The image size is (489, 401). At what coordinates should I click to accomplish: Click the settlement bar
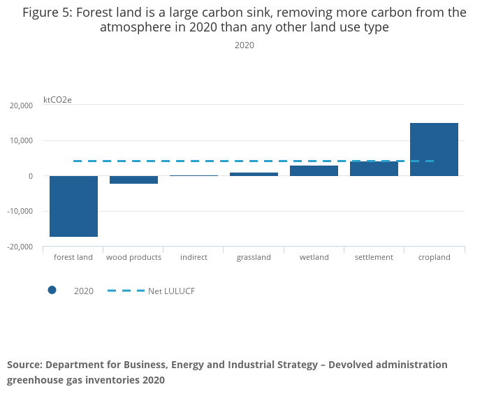click(x=374, y=169)
